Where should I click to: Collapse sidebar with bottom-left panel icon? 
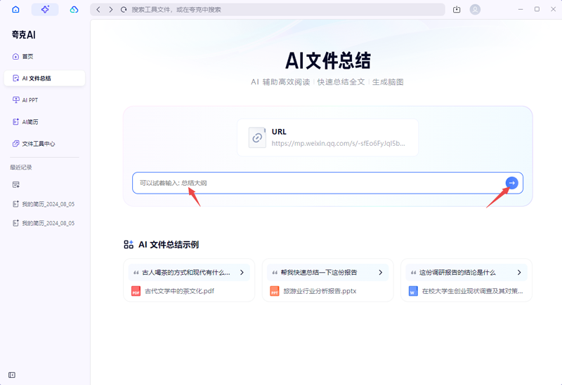(x=12, y=375)
